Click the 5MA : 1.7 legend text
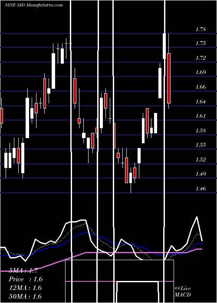This screenshot has width=217, height=303. click(x=23, y=271)
